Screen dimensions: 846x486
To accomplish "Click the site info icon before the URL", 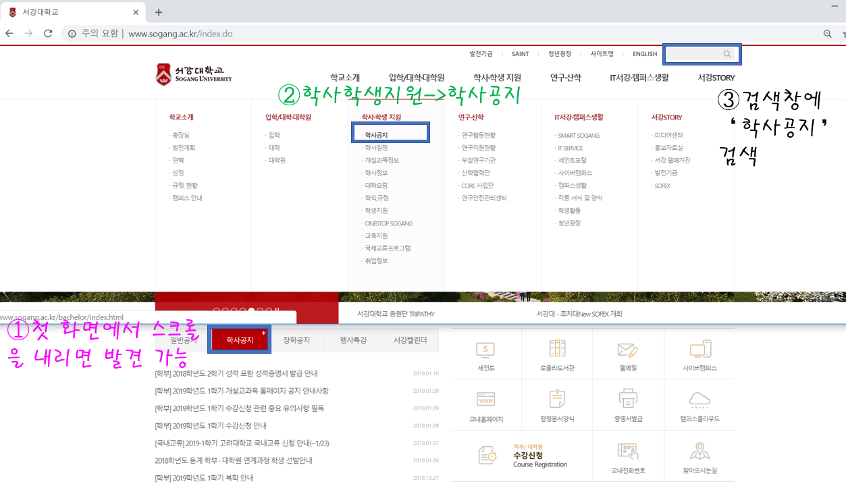I will click(x=72, y=34).
